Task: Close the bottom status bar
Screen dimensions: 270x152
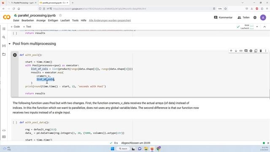Action: tap(268, 143)
